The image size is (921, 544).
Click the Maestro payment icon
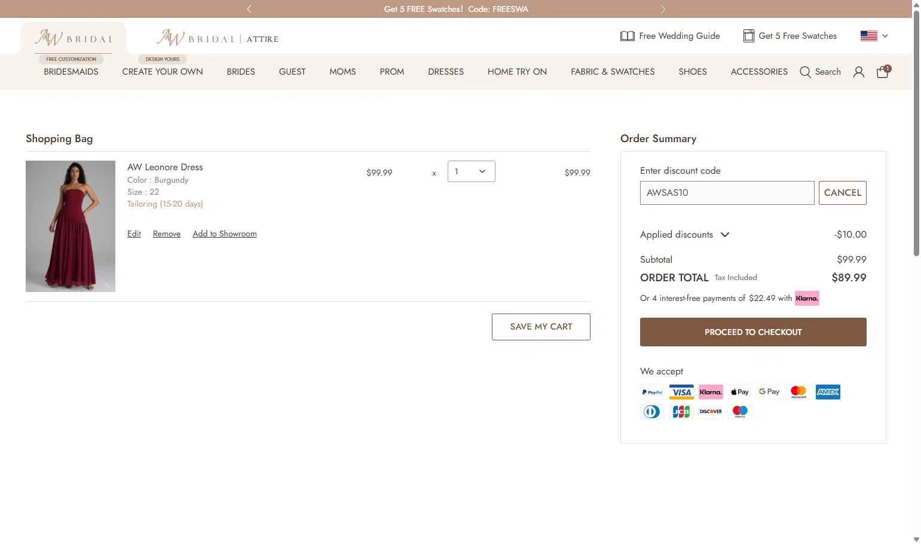740,411
